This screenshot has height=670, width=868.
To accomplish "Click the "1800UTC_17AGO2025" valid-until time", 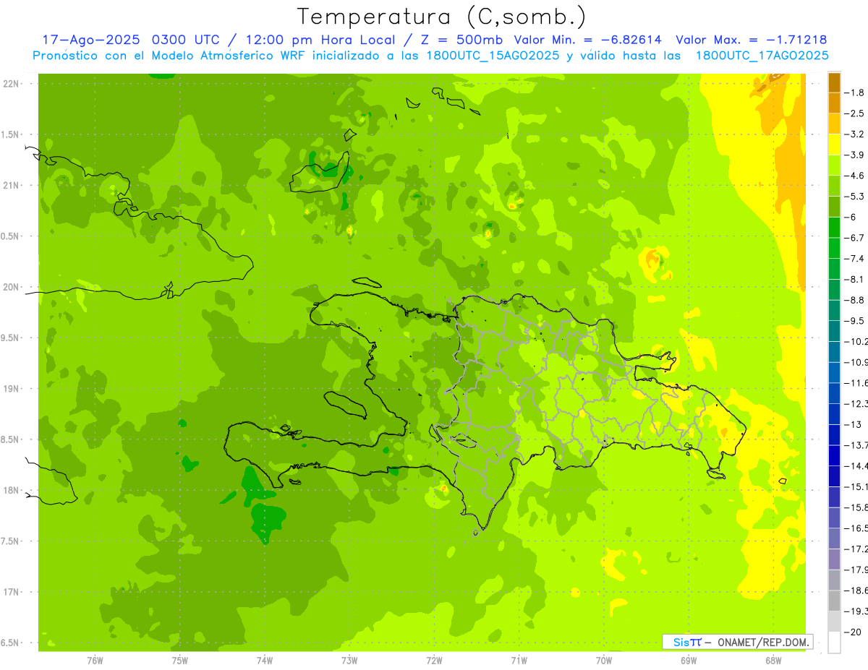I will coord(762,56).
